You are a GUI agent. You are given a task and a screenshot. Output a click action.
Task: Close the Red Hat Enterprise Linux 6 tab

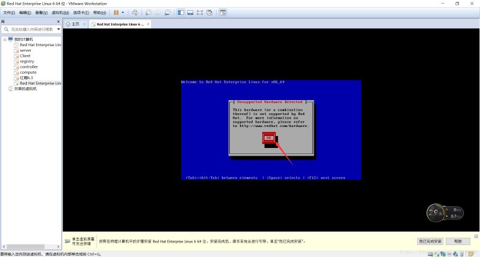(148, 24)
